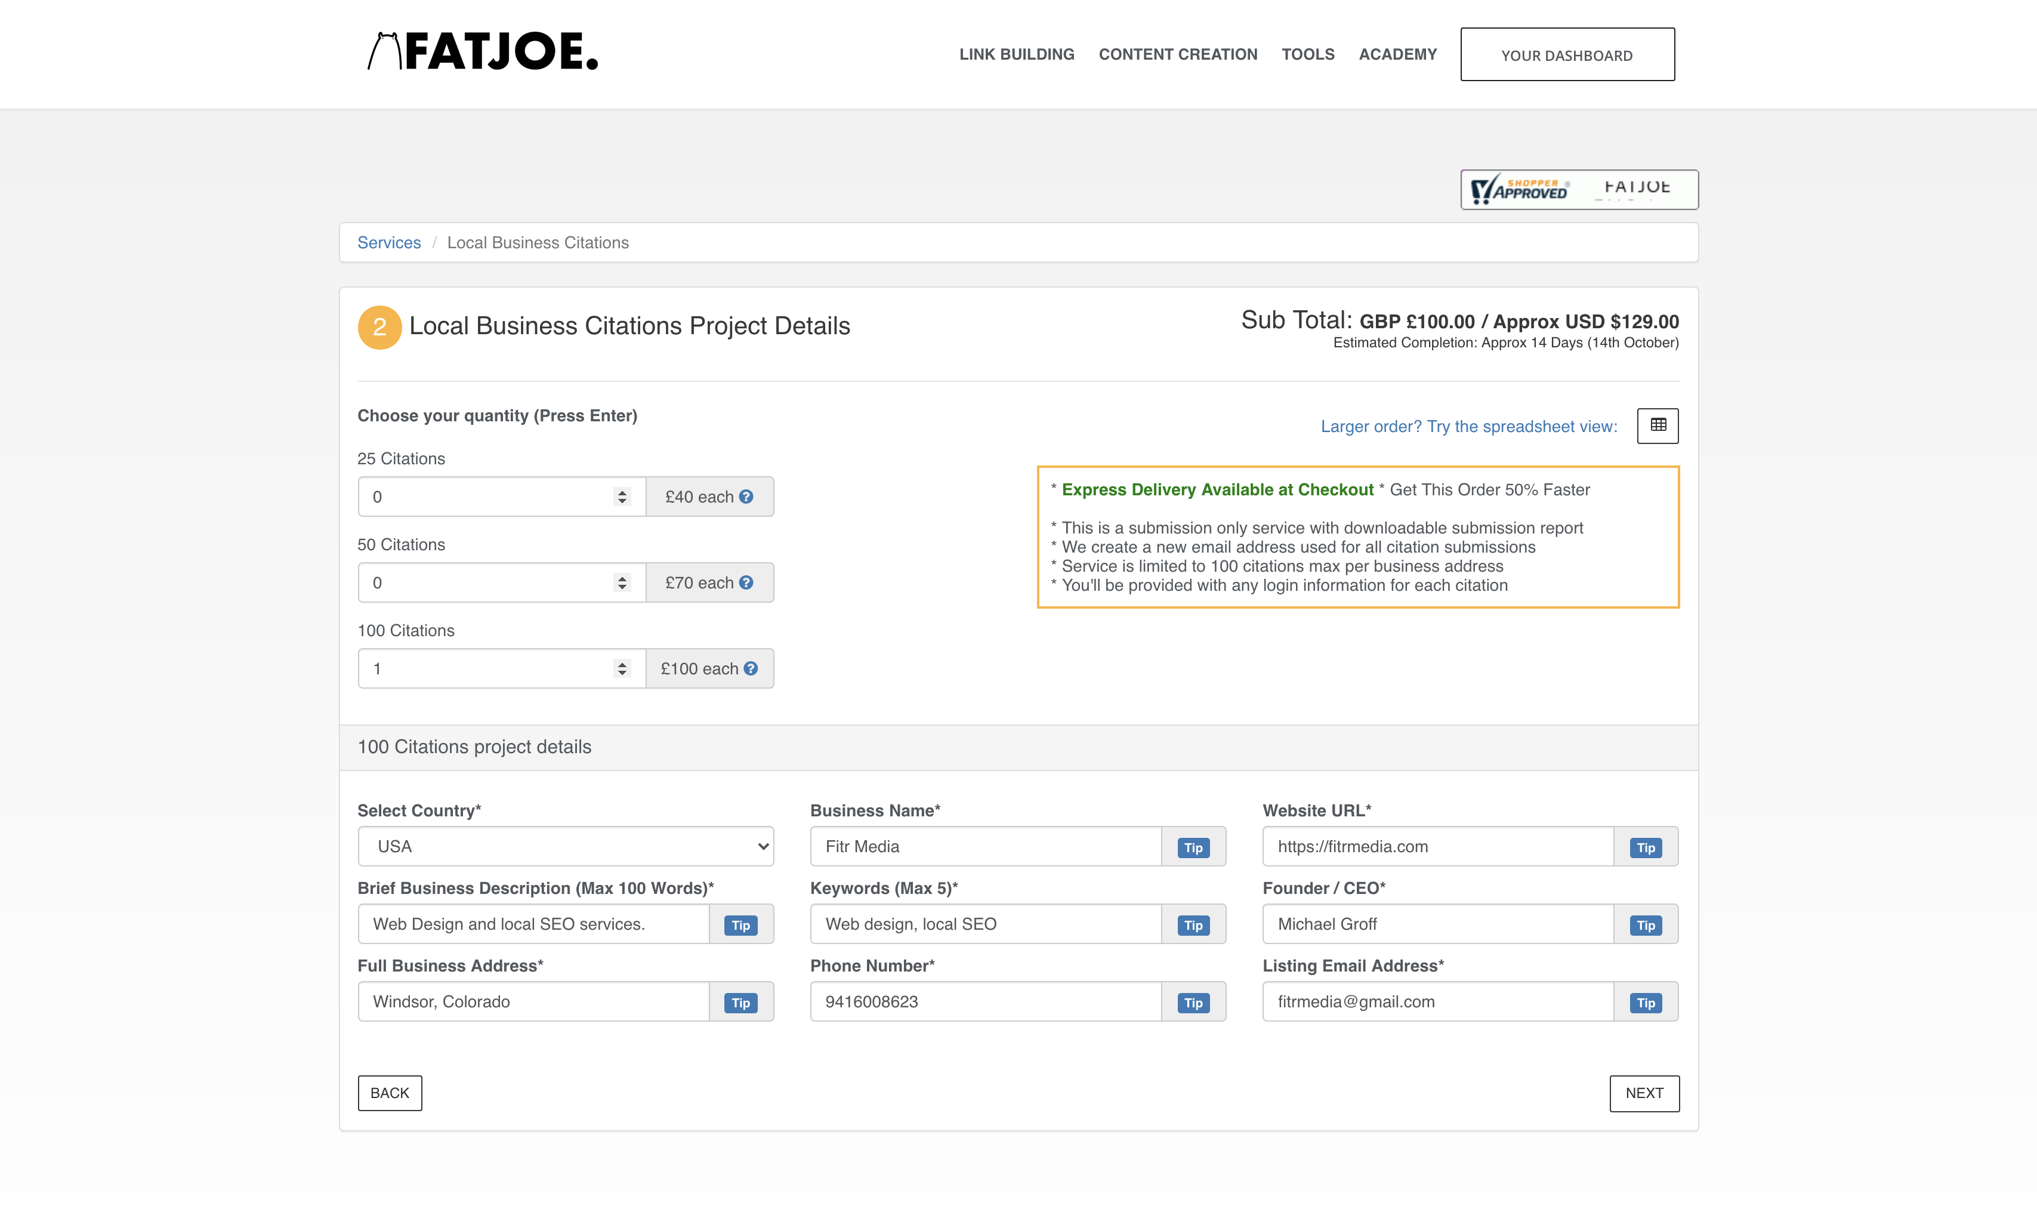
Task: Show the Tip for Listing Email Address
Action: [1646, 1003]
